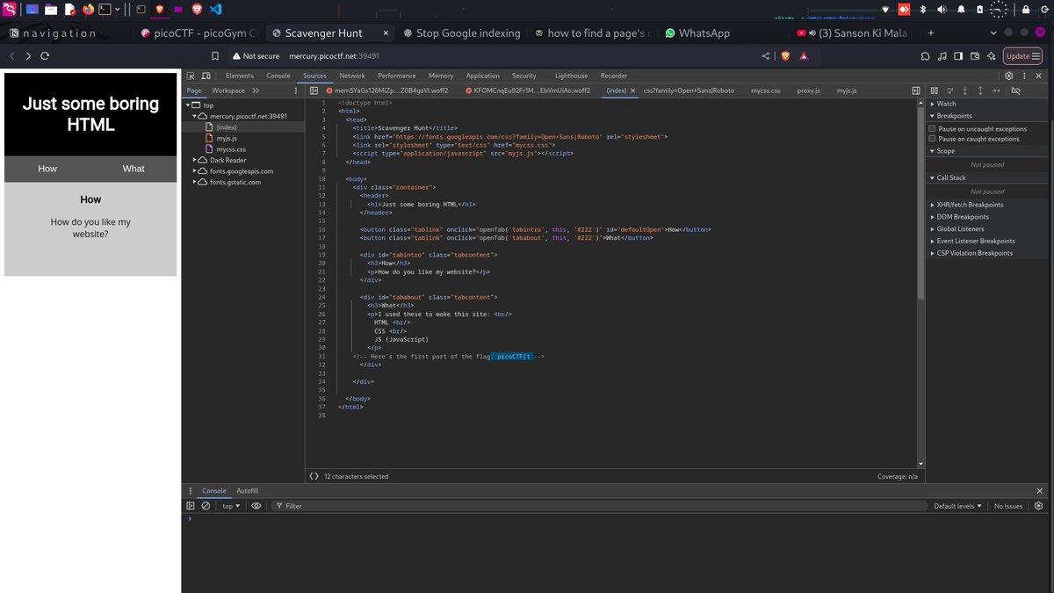Open the mycss.css editor tab
This screenshot has width=1054, height=593.
coord(765,90)
